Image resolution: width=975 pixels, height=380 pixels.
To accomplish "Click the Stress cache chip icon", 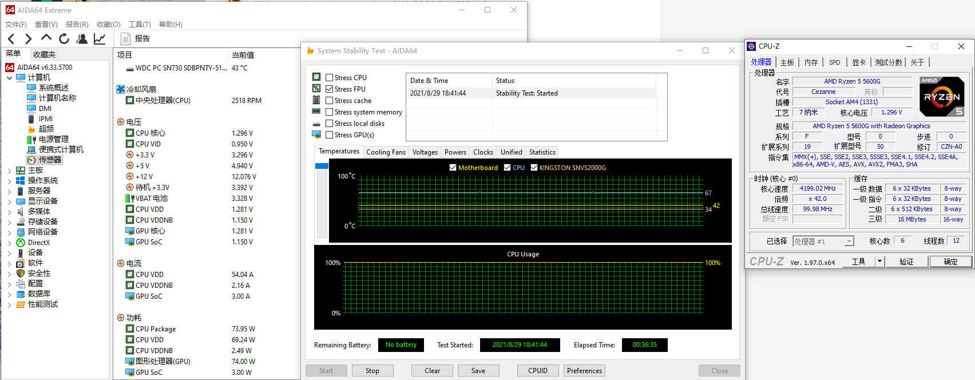I will click(x=316, y=100).
